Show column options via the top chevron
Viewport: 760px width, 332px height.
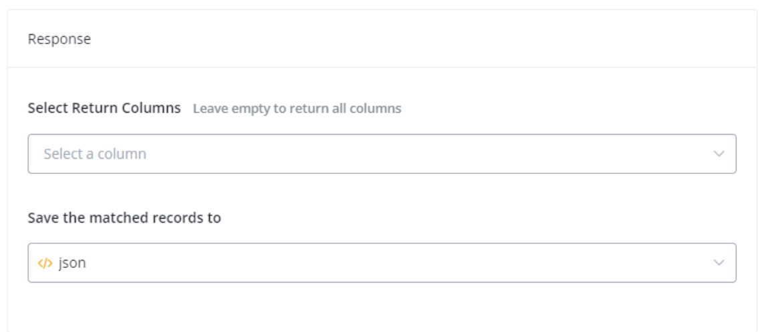[719, 154]
